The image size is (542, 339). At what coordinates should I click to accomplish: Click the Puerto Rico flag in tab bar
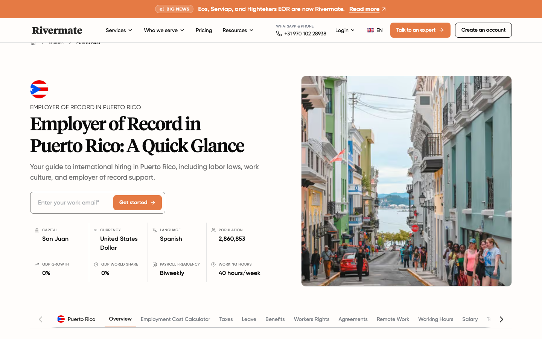pos(61,319)
